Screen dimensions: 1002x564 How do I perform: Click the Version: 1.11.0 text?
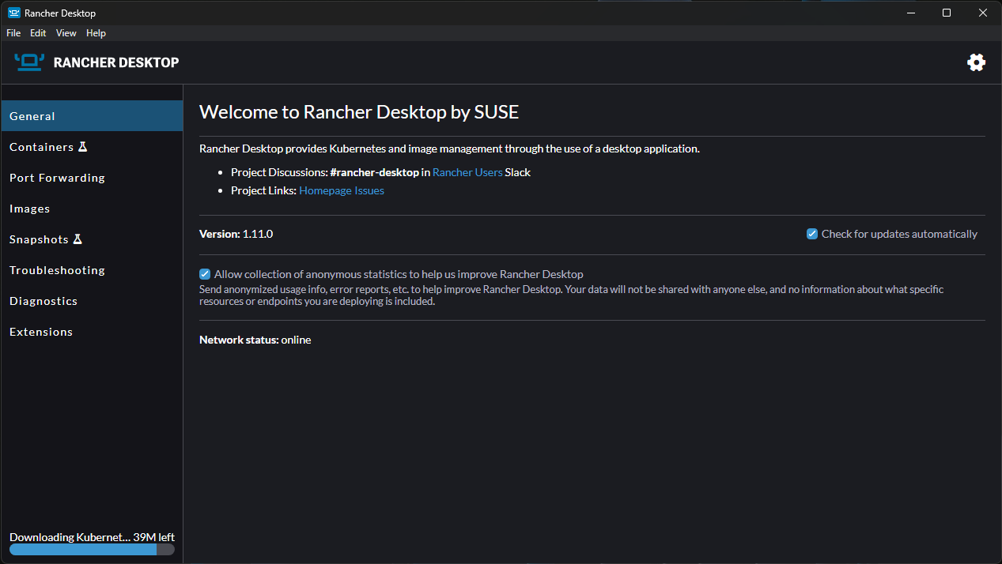236,234
